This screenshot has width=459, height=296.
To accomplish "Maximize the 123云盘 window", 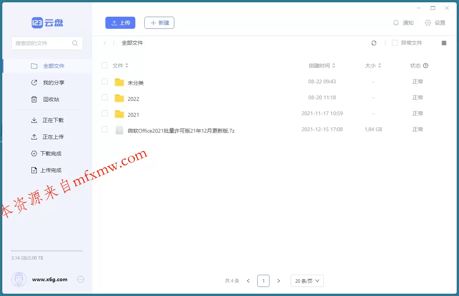I will (x=433, y=8).
